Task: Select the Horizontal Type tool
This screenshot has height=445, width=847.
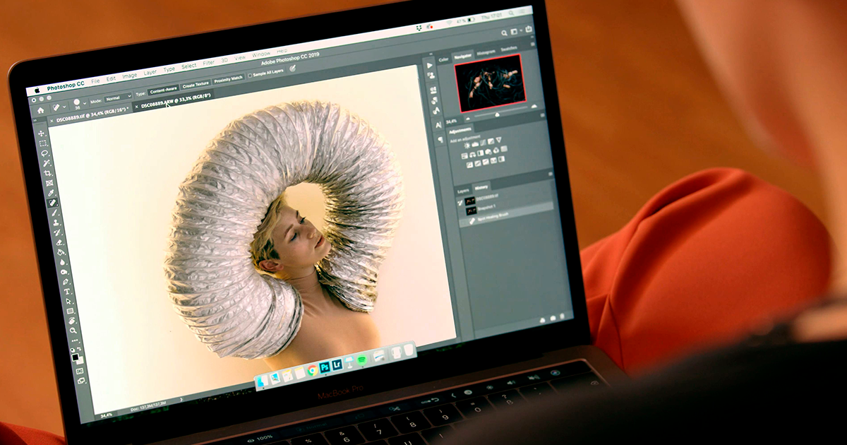Action: point(67,292)
